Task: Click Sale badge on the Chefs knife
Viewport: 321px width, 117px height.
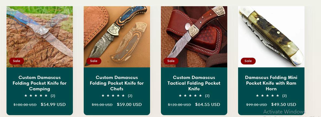Action: tap(94, 61)
